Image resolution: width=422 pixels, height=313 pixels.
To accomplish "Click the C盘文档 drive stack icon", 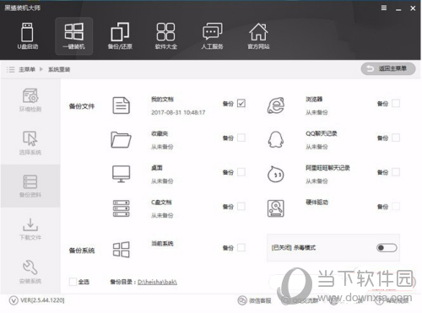I will [122, 208].
